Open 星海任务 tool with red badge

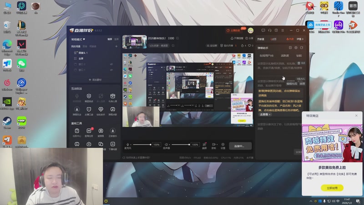(89, 133)
